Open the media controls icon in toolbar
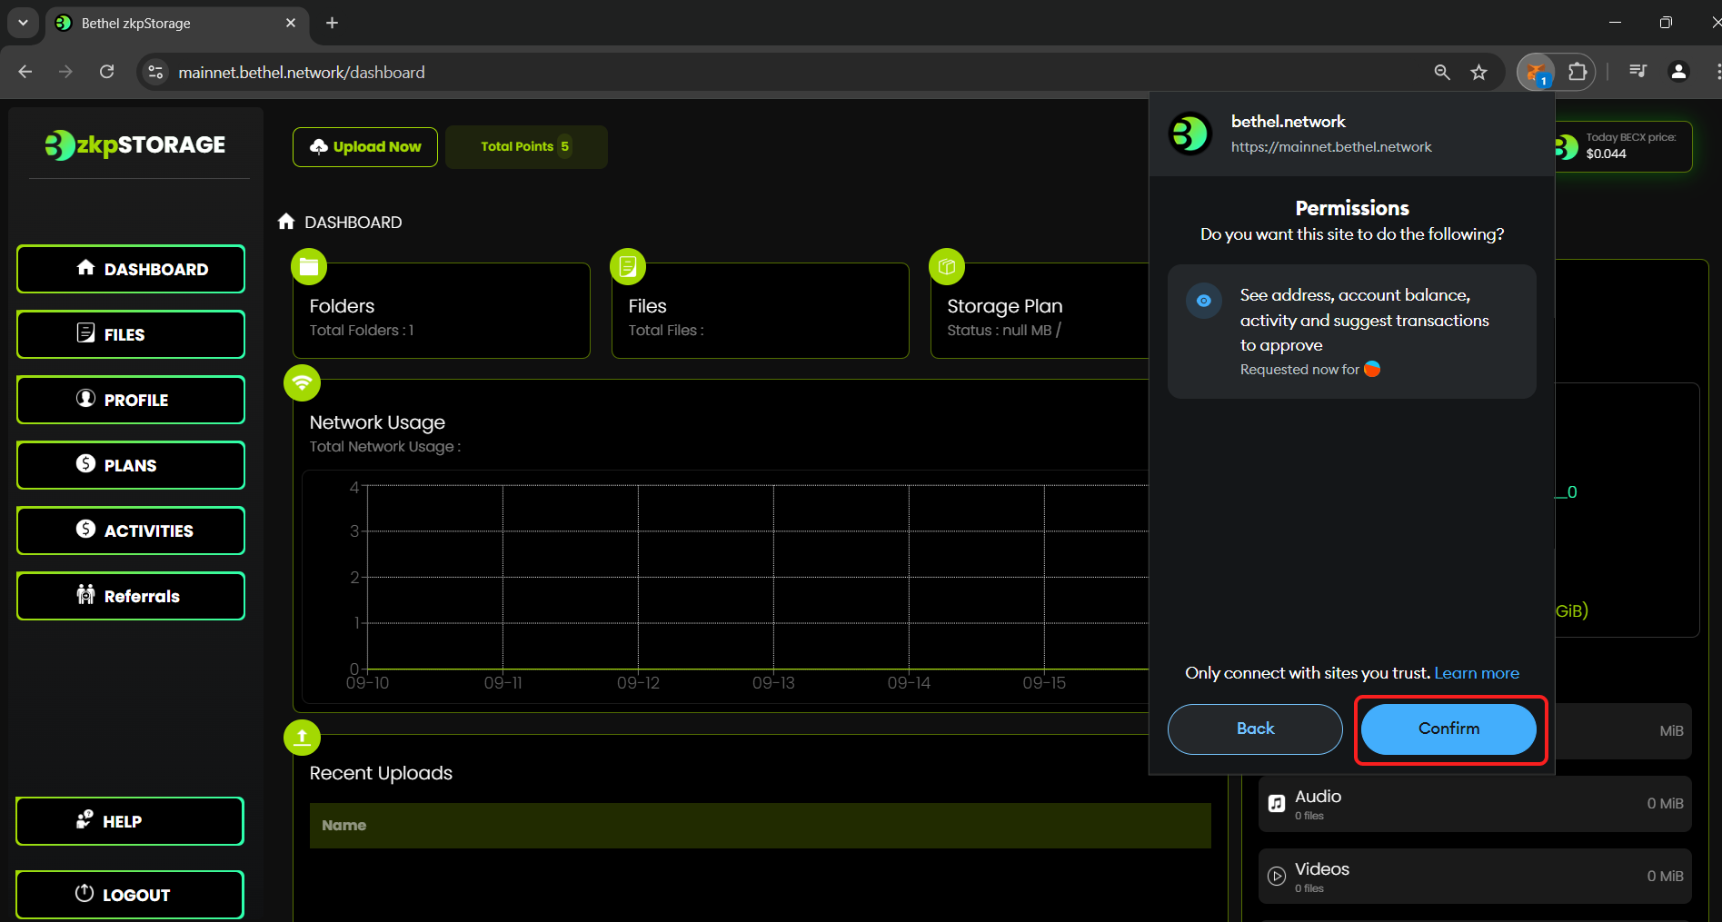The image size is (1722, 922). point(1638,71)
